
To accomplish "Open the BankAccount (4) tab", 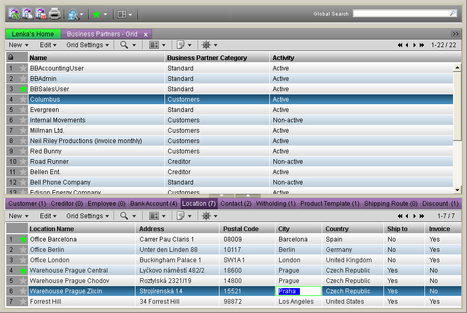I will pos(154,204).
